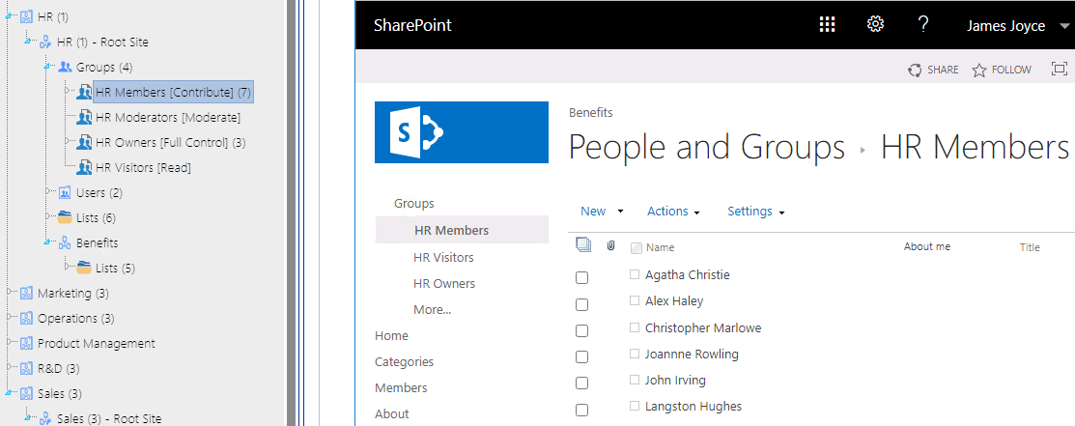Expand the Marketing (3) tree node

click(9, 293)
